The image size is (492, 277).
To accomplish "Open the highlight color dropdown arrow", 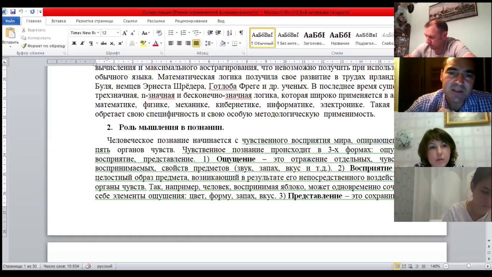I will pos(149,43).
